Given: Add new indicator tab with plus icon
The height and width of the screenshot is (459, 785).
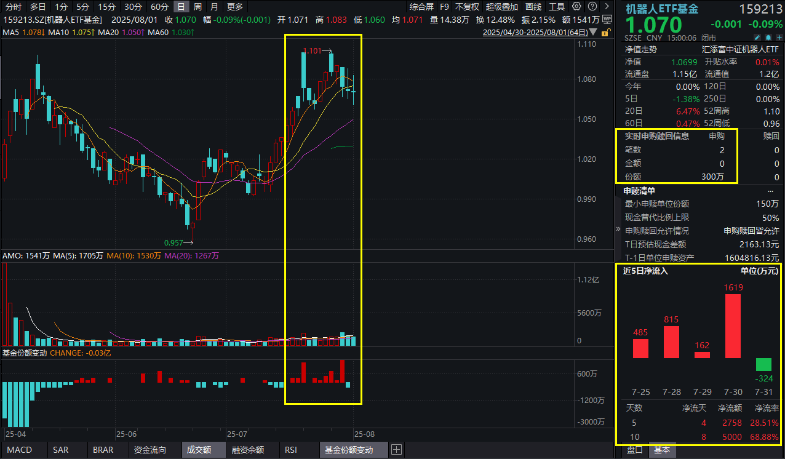Looking at the screenshot, I should coord(396,450).
